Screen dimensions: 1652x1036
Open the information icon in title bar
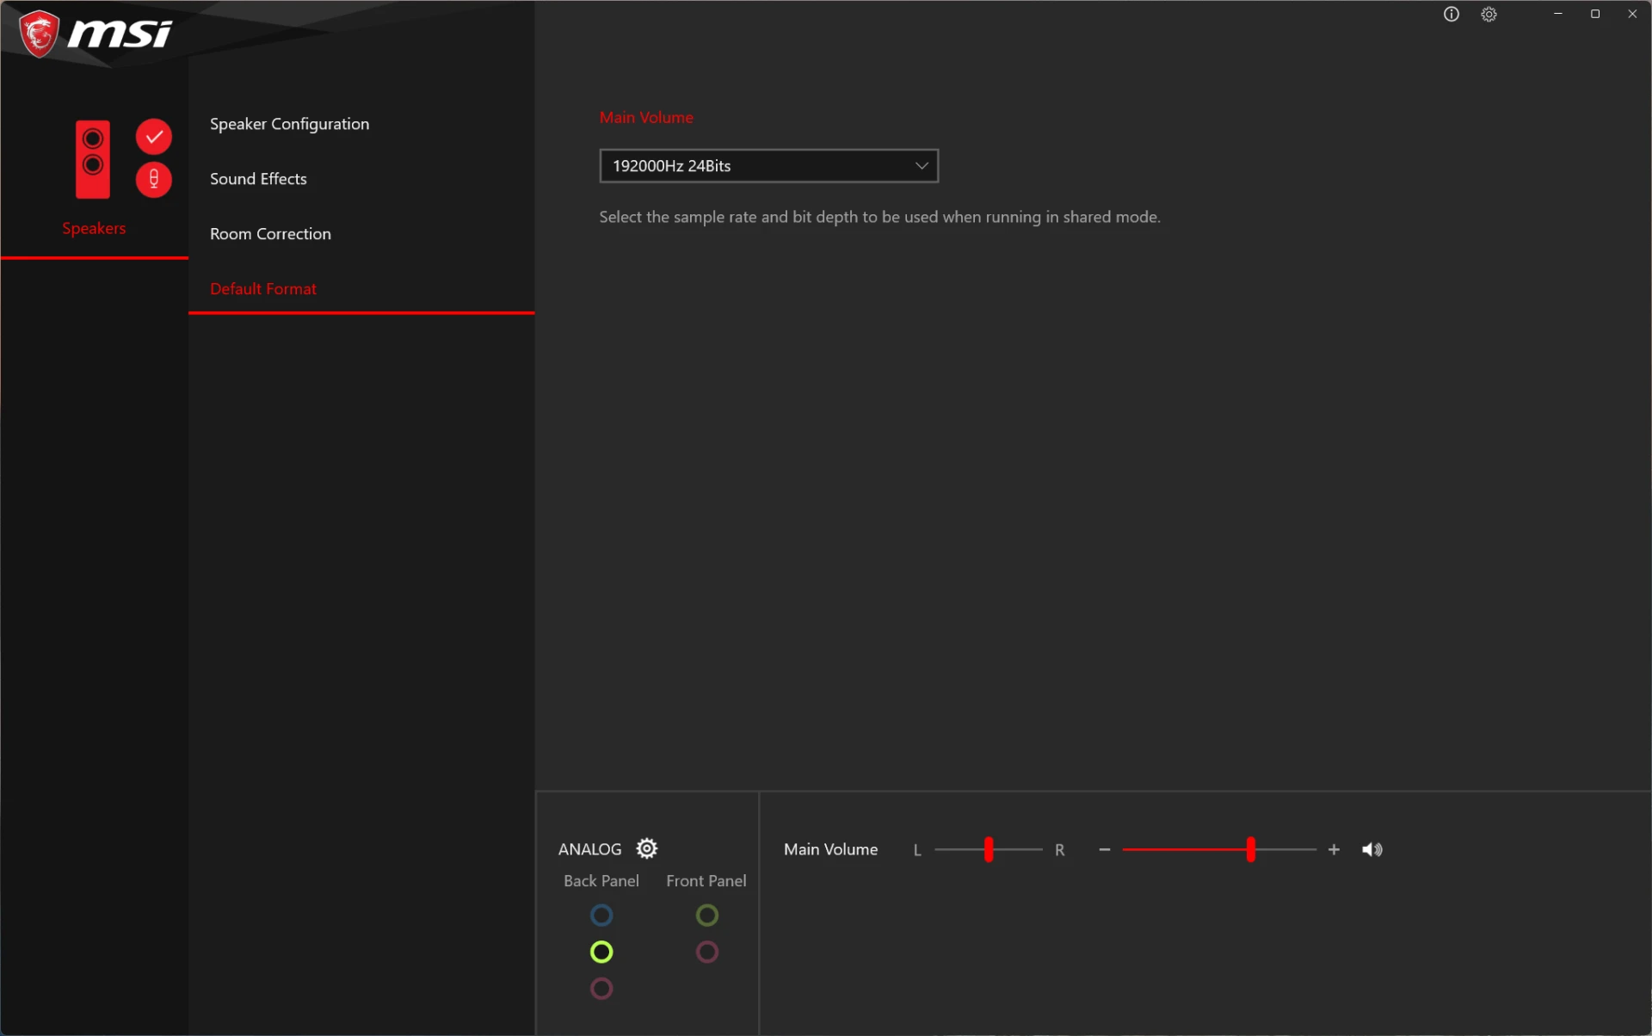tap(1452, 14)
